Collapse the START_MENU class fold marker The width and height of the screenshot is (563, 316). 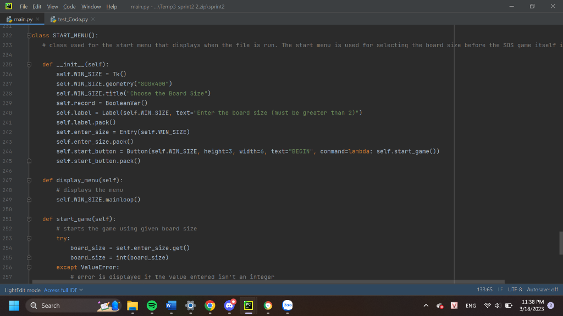[29, 36]
